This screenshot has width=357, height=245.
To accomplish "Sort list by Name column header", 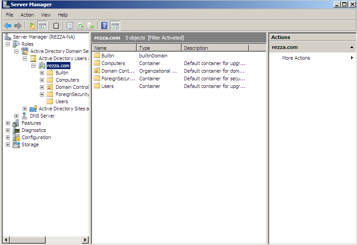I will (114, 48).
